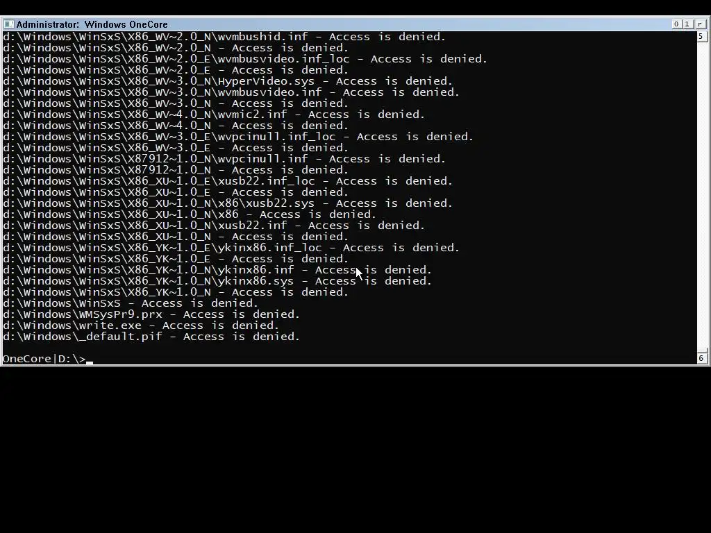Click the x86\xusb22.sys line
Image resolution: width=711 pixels, height=533 pixels.
[228, 203]
